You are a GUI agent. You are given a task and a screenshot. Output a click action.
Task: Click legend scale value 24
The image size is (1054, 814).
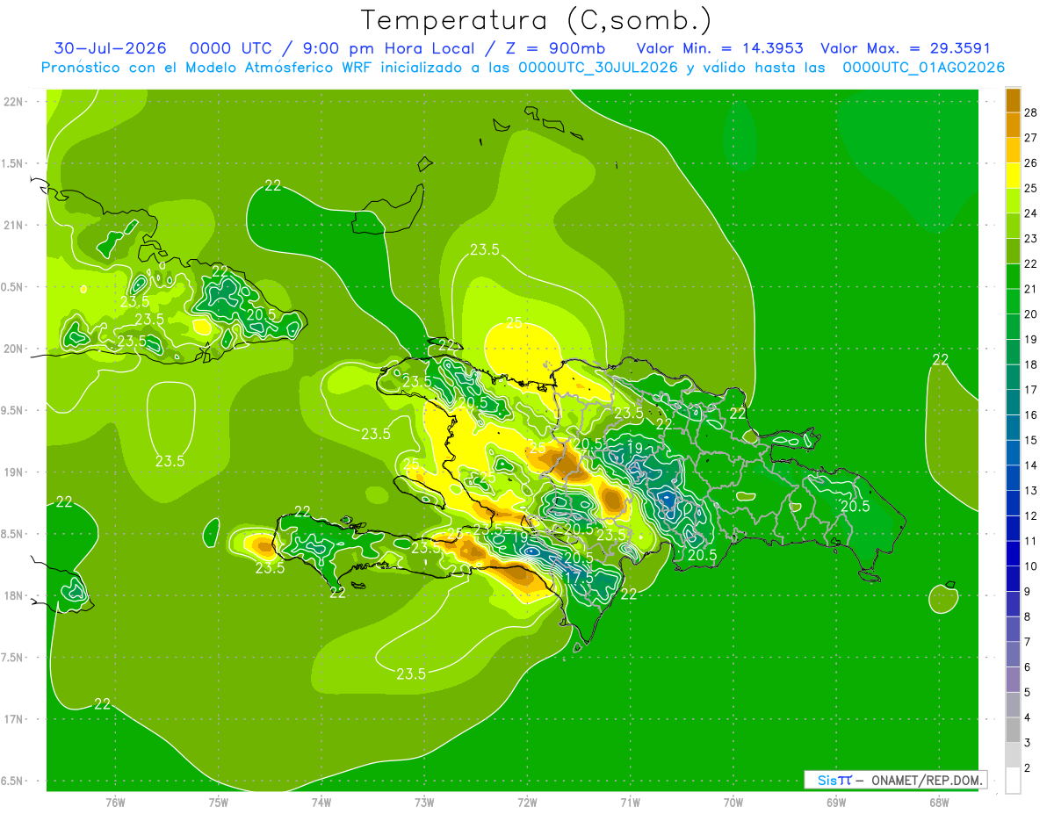pos(1031,213)
